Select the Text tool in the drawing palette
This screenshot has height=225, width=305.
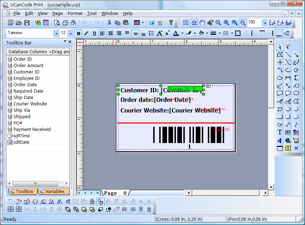tap(280, 132)
